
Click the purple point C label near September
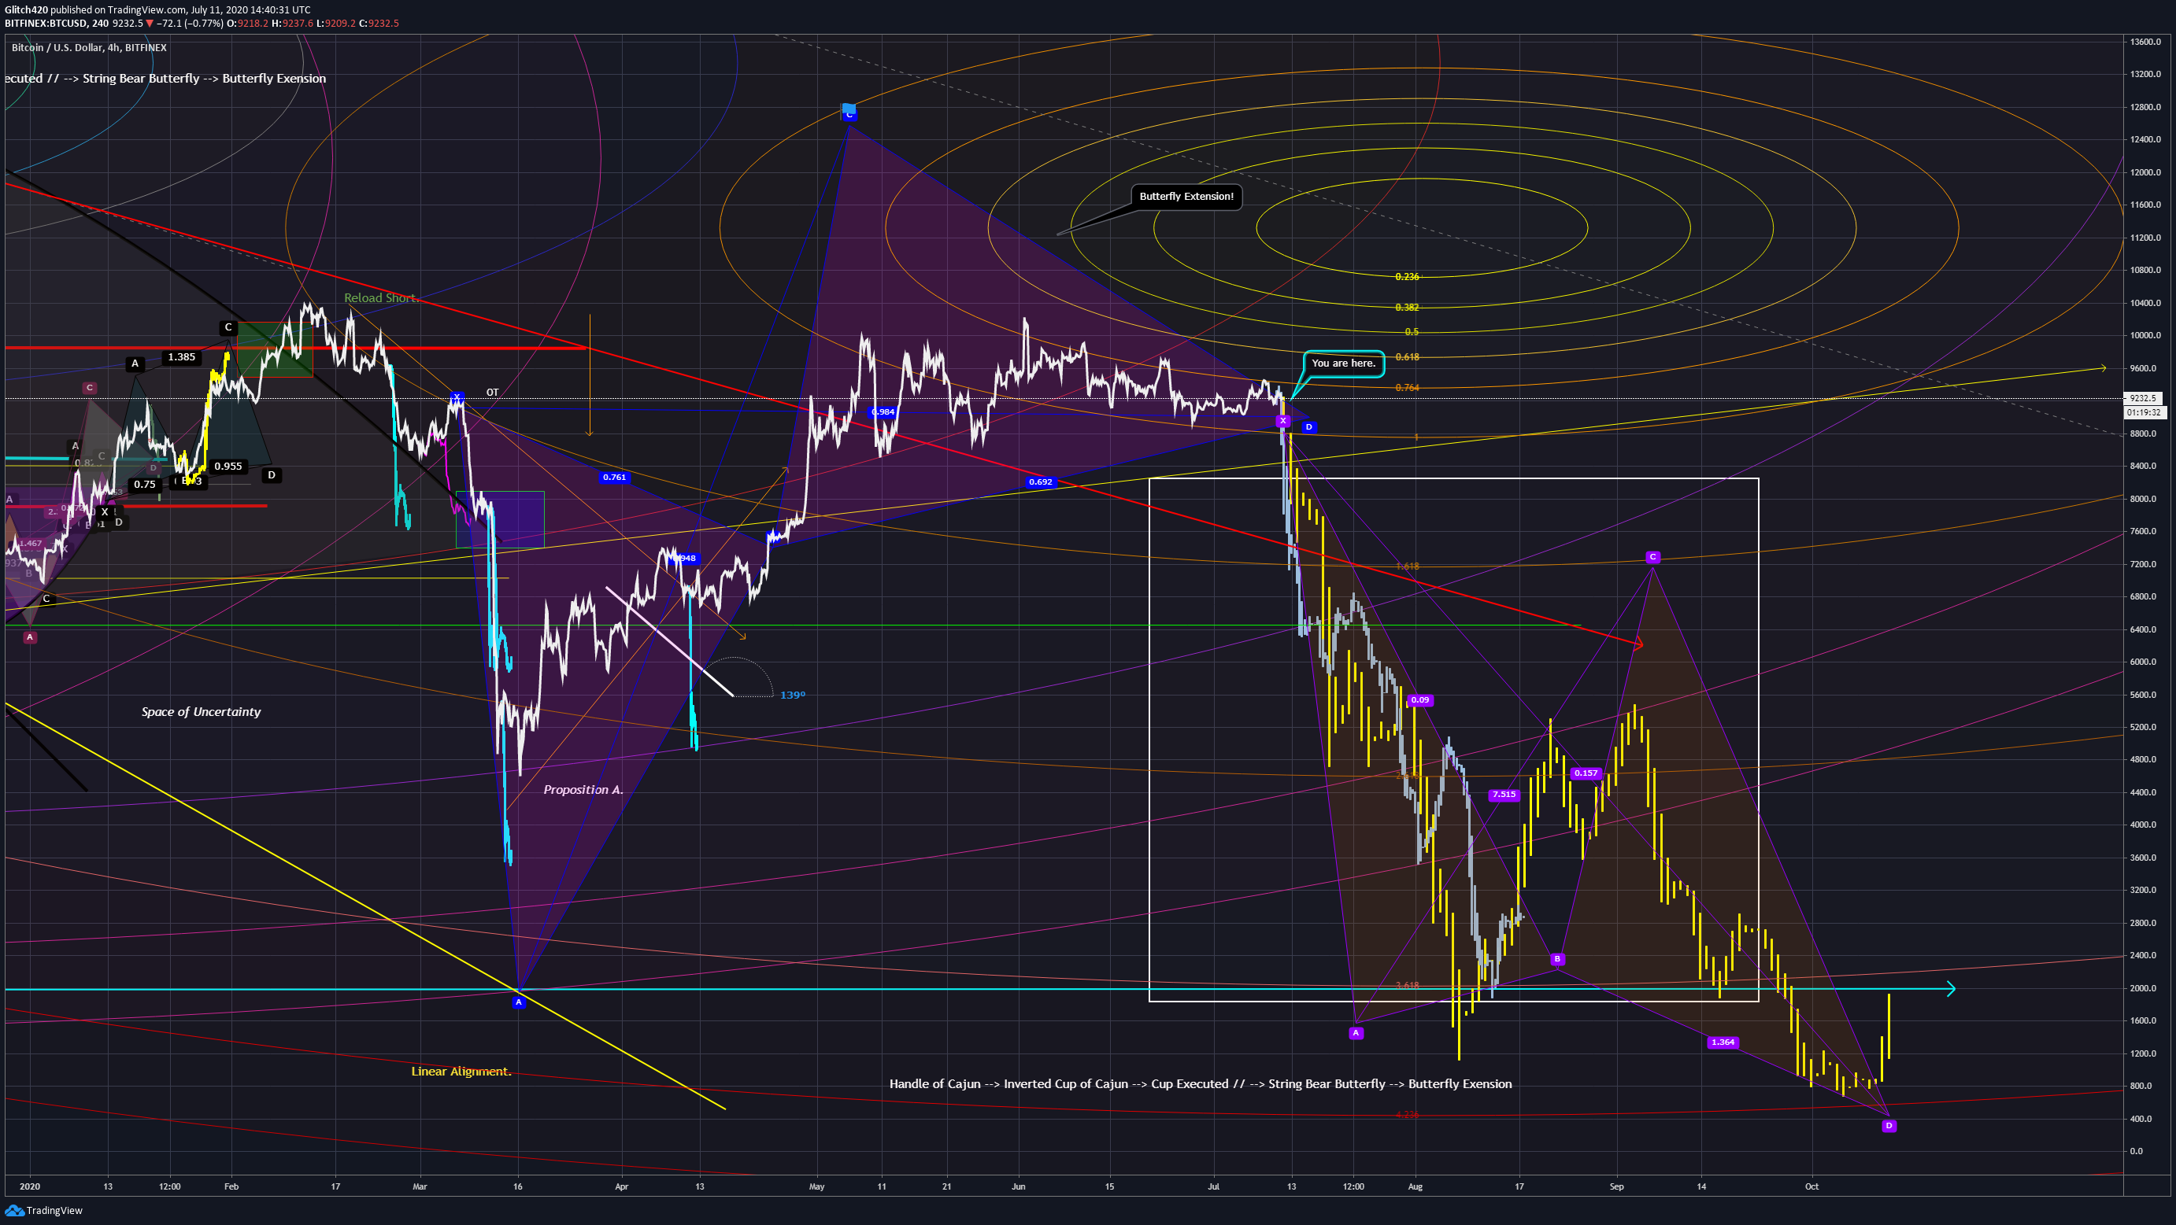(1653, 557)
